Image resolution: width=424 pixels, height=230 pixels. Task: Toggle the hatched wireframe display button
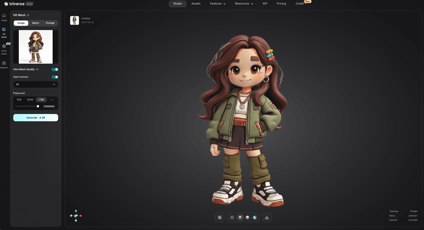pyautogui.click(x=220, y=217)
